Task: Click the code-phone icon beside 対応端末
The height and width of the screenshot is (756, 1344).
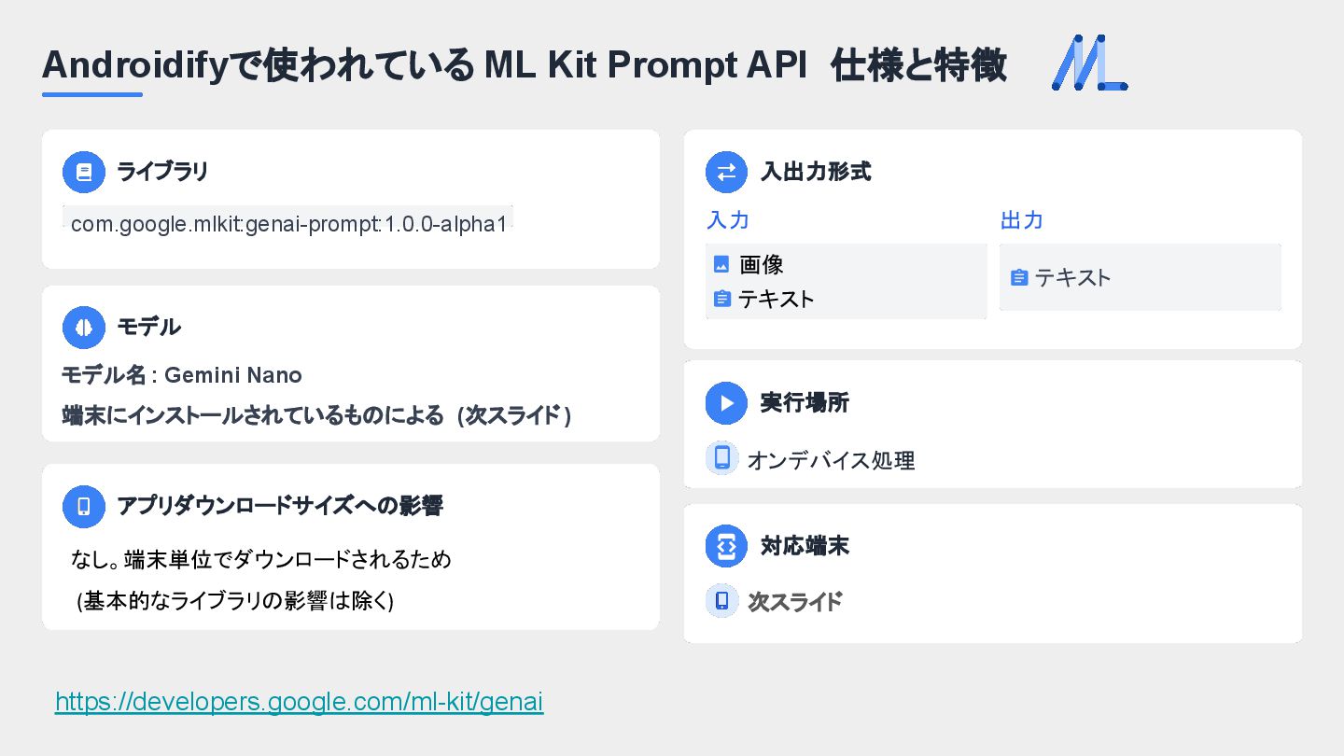Action: (x=726, y=545)
